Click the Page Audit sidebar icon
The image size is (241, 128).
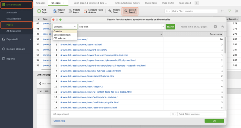click(4, 39)
